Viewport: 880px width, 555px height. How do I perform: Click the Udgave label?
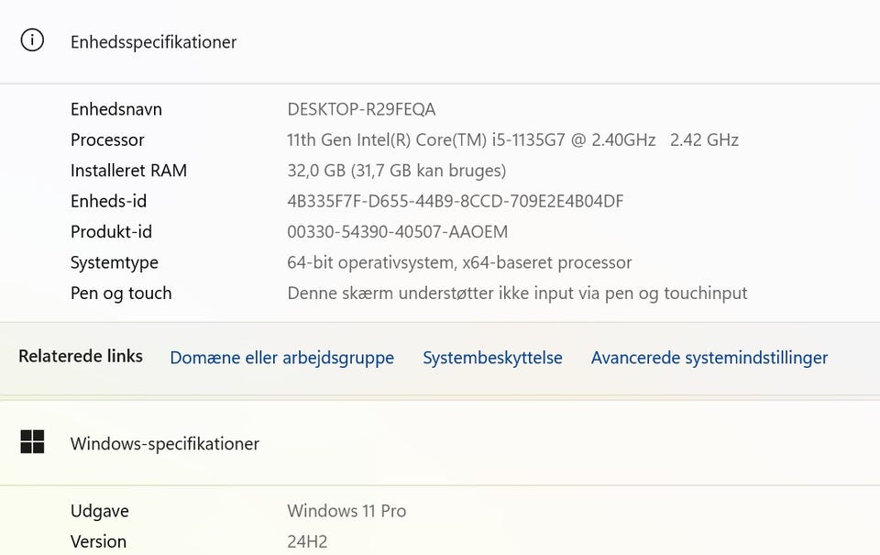(x=100, y=511)
